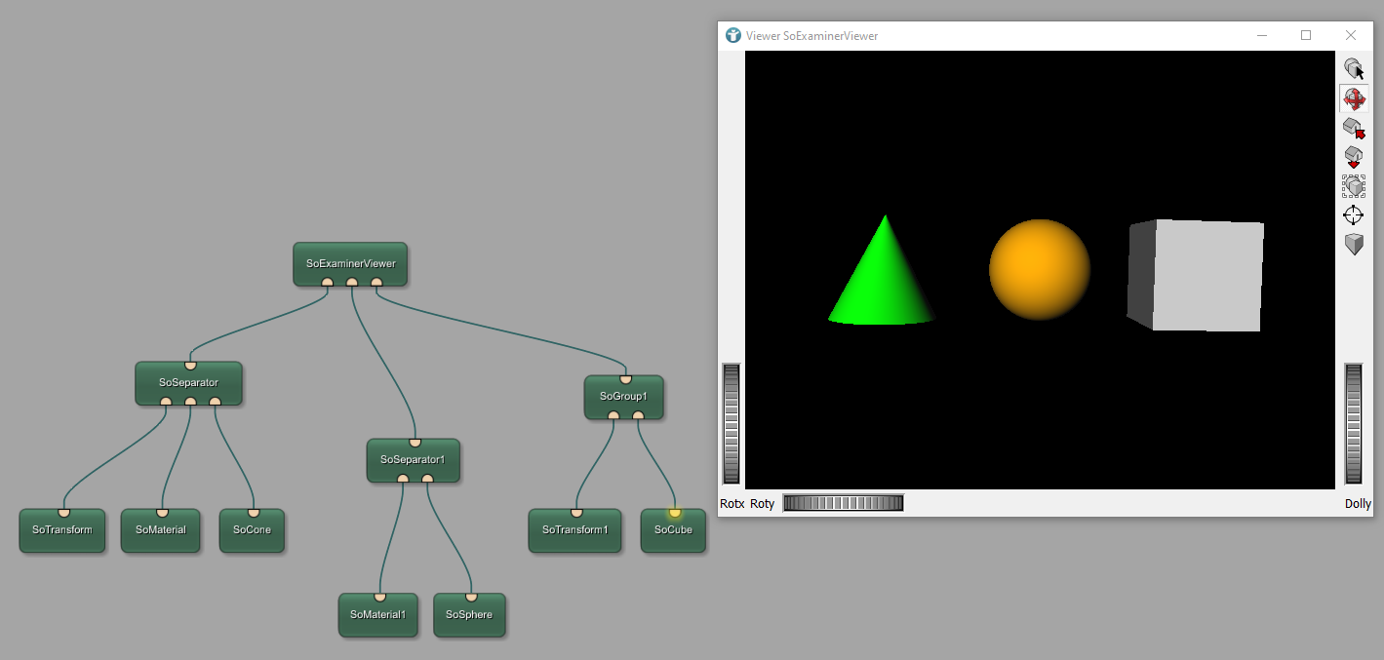Click the Rotx thumbwheel on left side
Image resolution: width=1384 pixels, height=660 pixels.
click(x=731, y=423)
